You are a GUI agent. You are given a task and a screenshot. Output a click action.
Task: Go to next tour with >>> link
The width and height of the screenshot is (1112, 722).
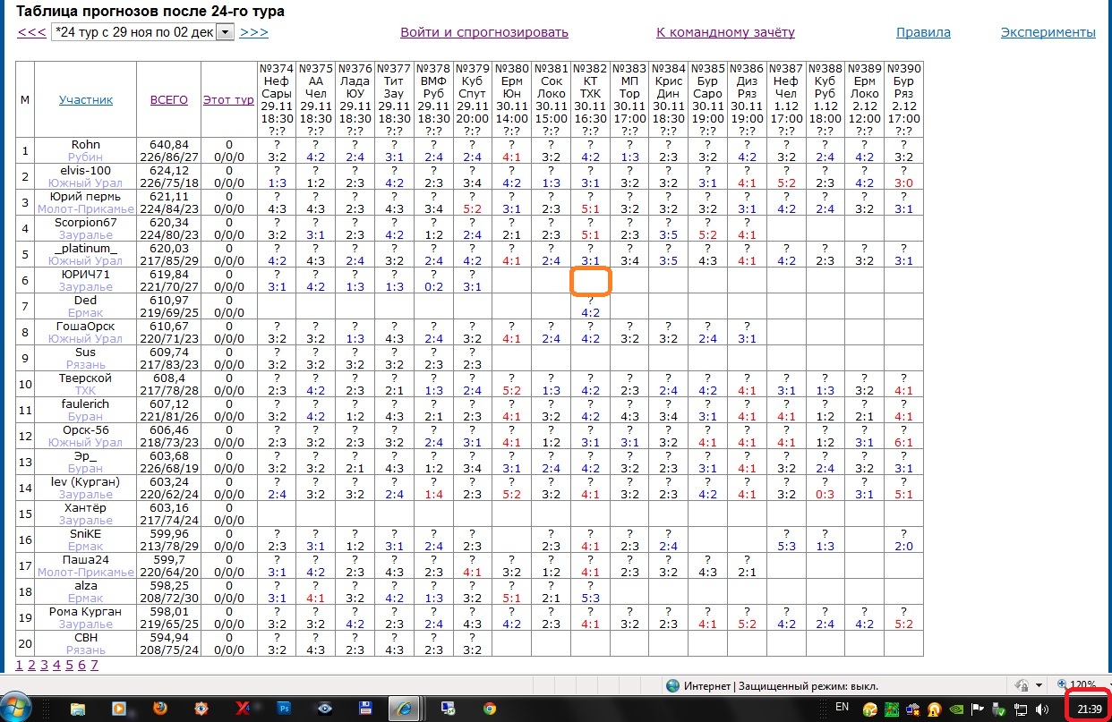[253, 33]
